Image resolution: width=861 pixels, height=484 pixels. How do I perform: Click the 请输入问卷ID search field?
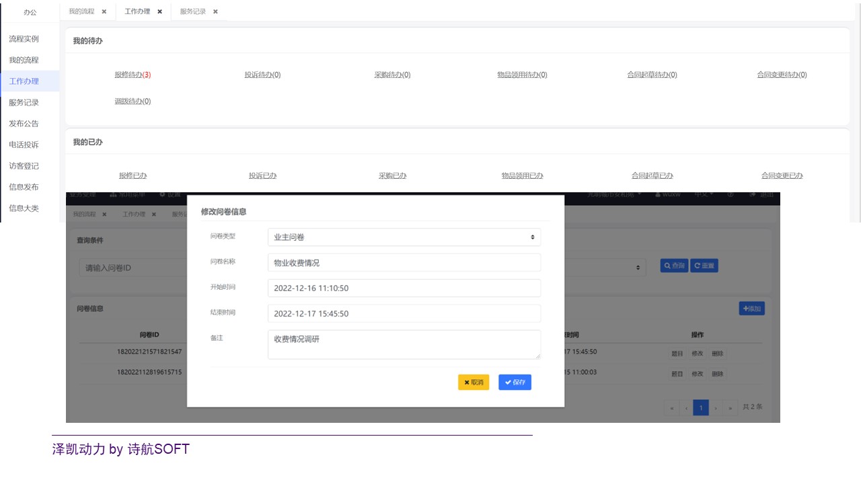(133, 268)
